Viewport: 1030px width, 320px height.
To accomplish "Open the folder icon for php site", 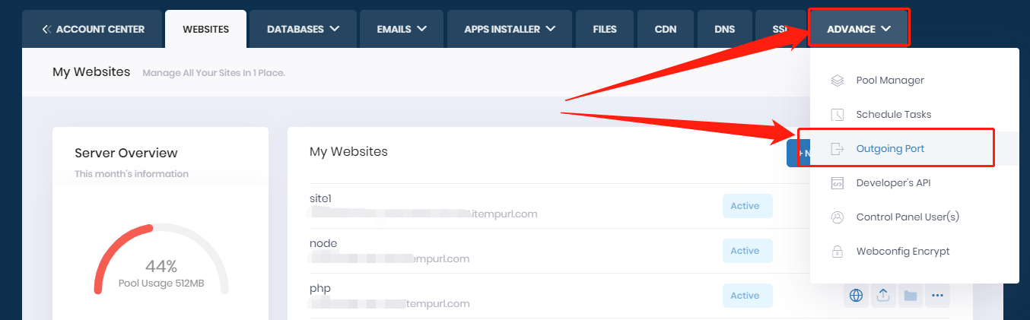I will click(x=910, y=296).
